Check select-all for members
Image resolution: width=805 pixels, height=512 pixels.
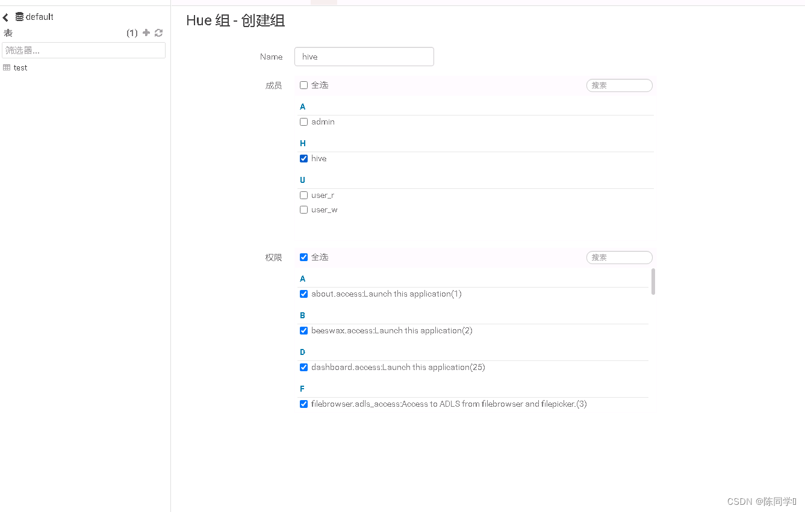303,85
